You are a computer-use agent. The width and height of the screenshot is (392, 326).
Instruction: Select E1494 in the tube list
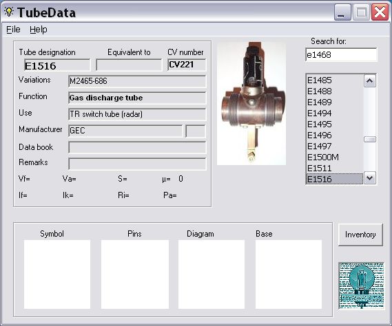click(335, 113)
